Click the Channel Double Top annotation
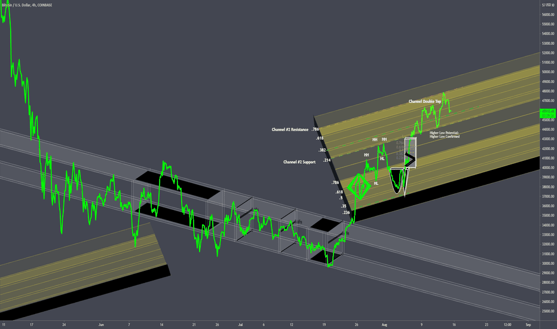This screenshot has height=329, width=557. pos(425,101)
